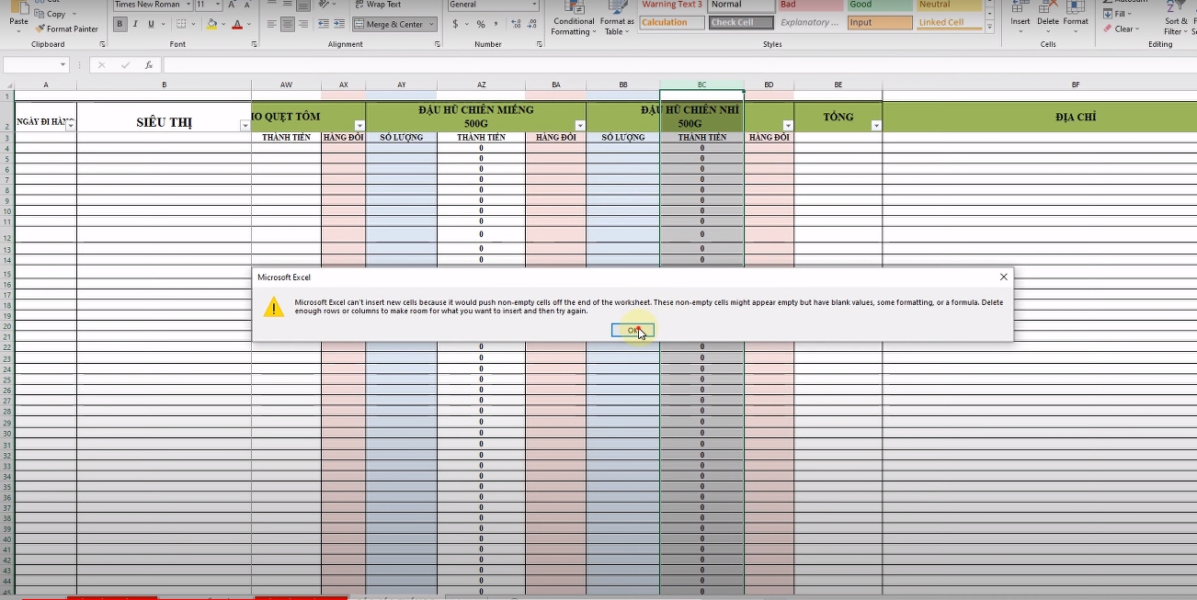Align text left
Viewport: 1197px width, 600px height.
coord(271,24)
